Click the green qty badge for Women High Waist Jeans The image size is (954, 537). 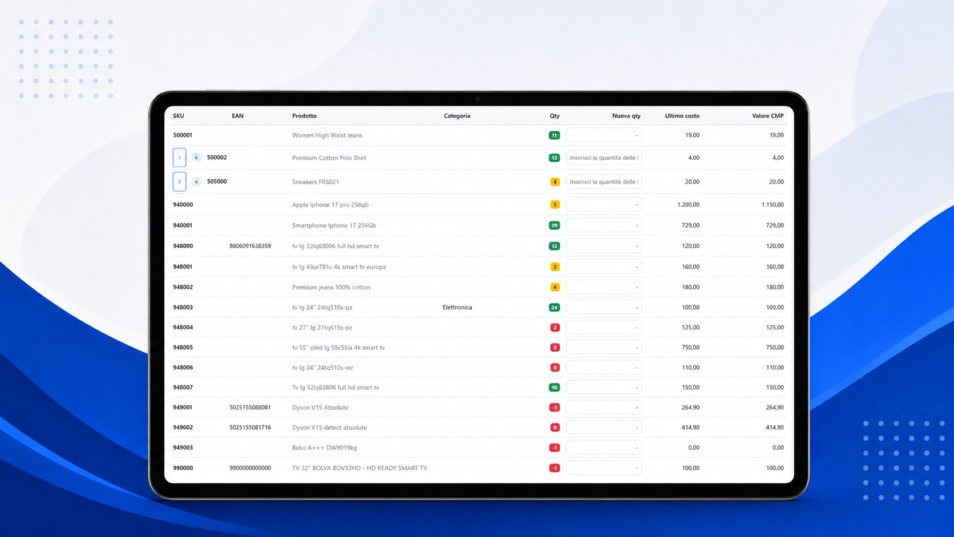pyautogui.click(x=554, y=135)
